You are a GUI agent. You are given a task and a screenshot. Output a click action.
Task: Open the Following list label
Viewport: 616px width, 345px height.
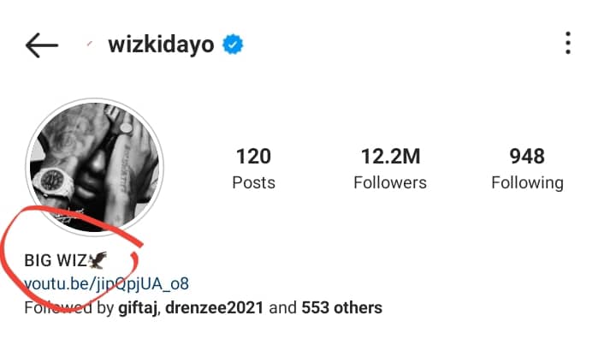527,183
